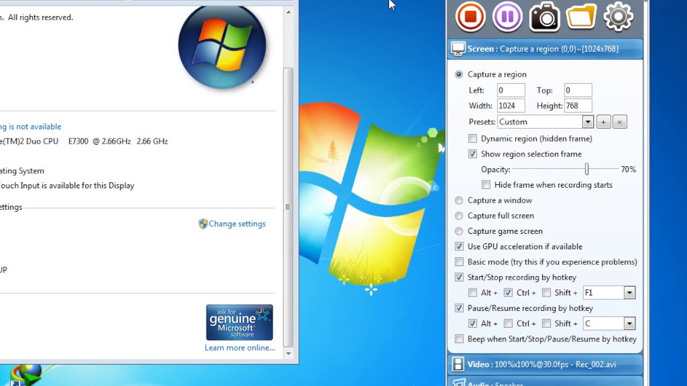Click the shield icon beside Change settings
Viewport: 687px width, 386px height.
(x=203, y=224)
